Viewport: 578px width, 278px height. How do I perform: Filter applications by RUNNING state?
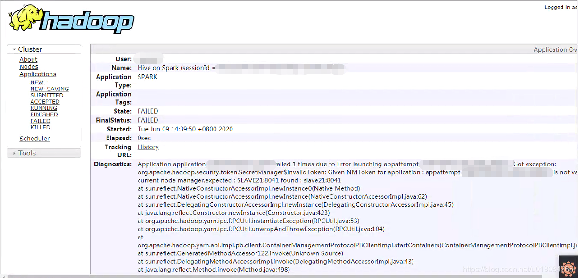pos(43,108)
